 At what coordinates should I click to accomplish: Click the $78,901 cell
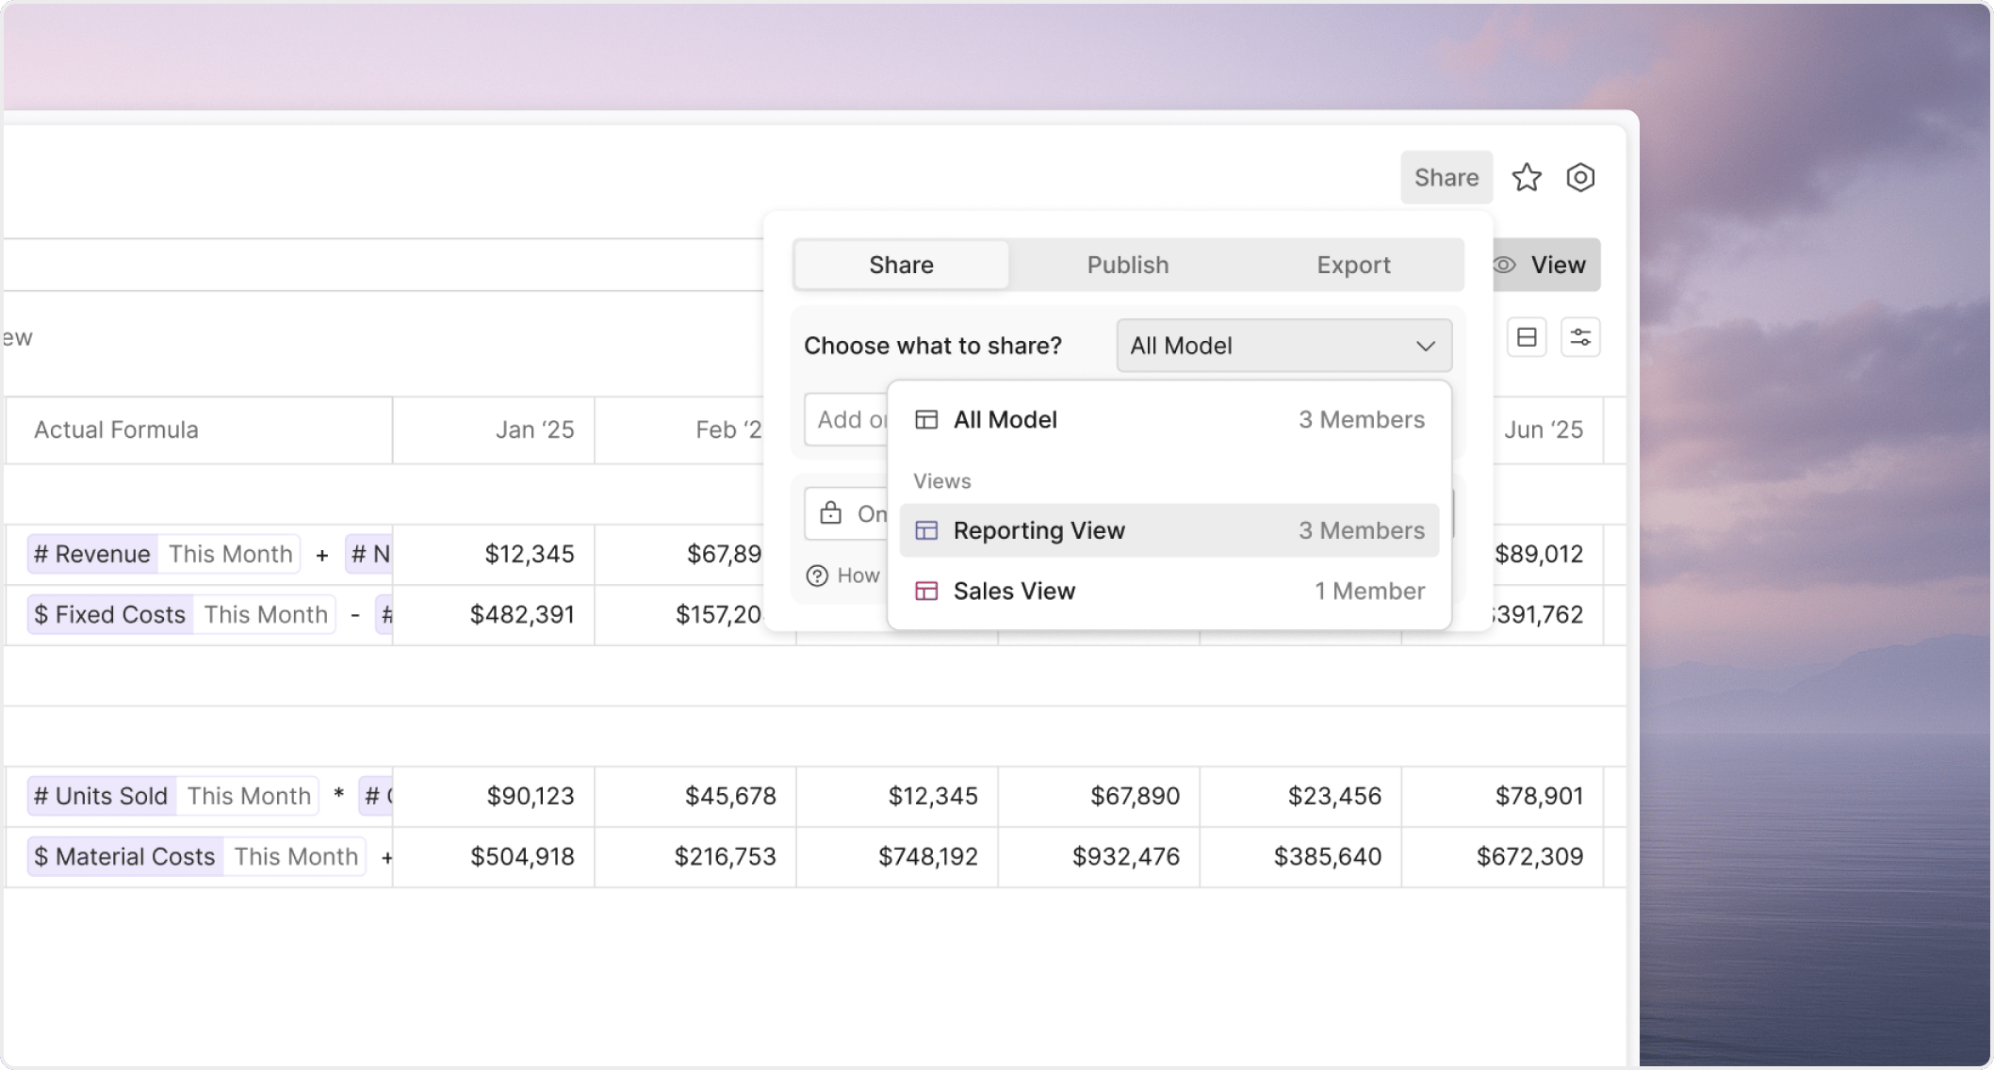[1502, 796]
